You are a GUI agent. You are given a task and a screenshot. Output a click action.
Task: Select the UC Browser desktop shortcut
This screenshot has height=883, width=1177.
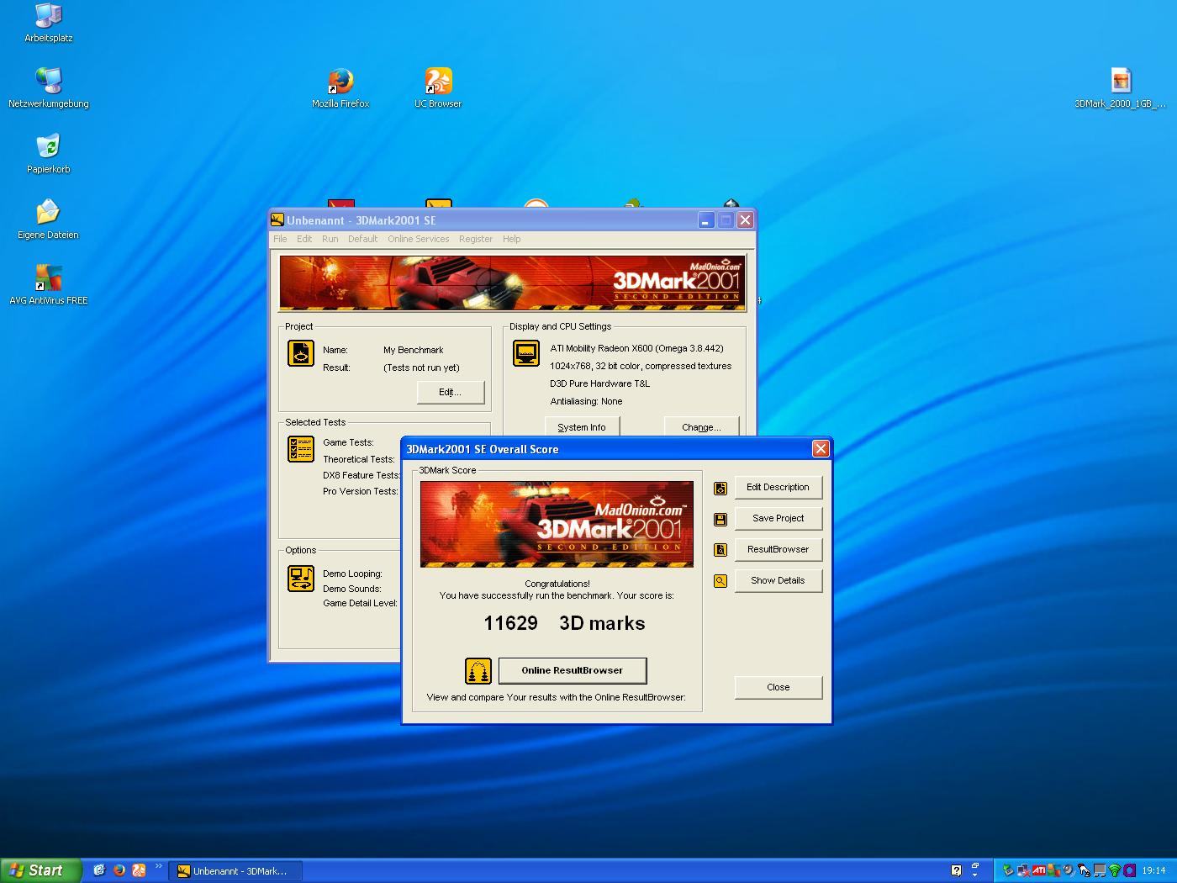click(x=438, y=88)
